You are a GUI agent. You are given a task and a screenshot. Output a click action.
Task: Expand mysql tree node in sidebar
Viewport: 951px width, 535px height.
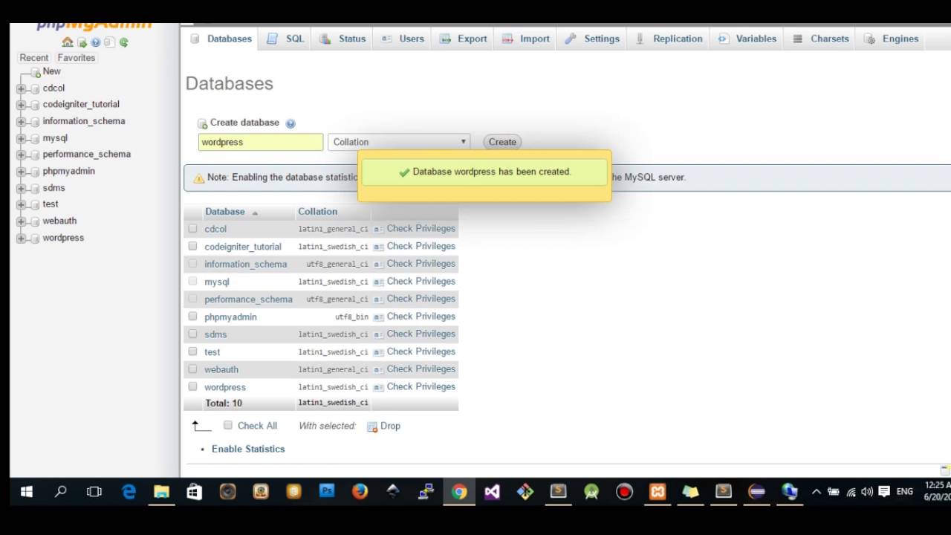21,139
